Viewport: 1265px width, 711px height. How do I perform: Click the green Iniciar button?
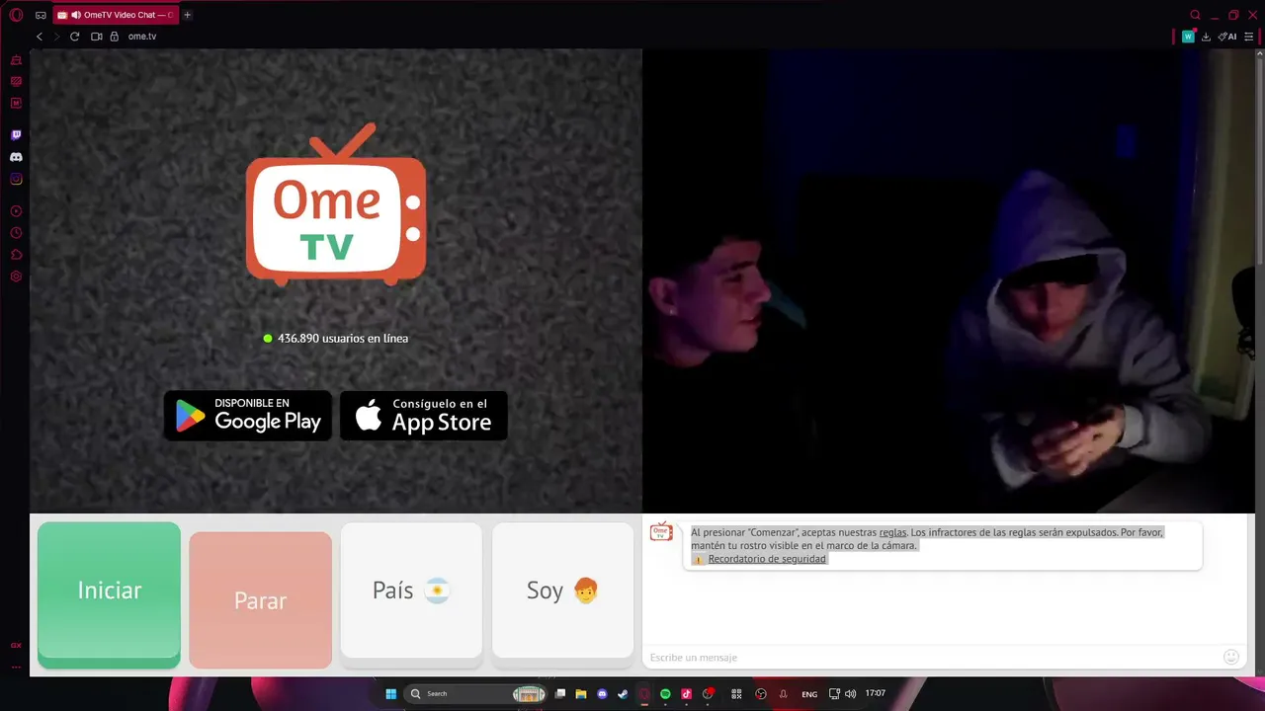click(x=109, y=594)
